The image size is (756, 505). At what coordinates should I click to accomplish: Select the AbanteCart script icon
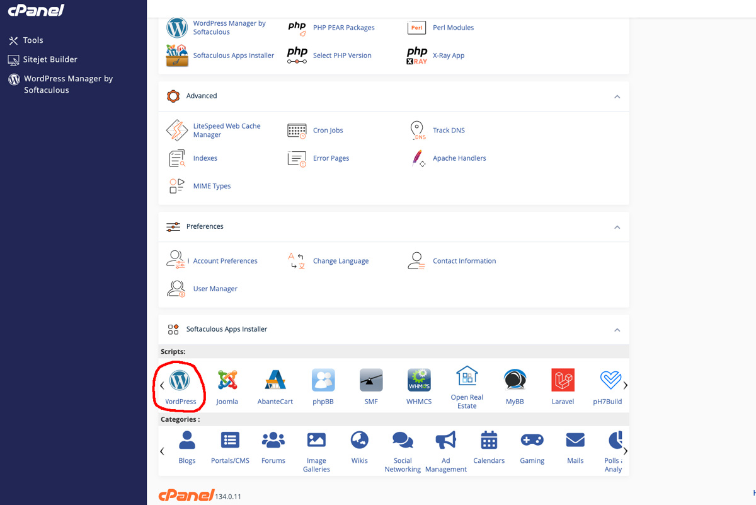[x=275, y=380]
